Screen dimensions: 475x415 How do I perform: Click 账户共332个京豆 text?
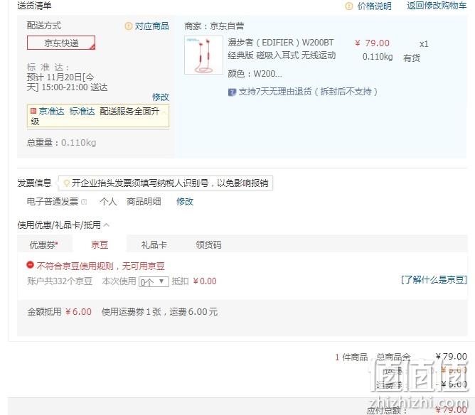tap(60, 281)
